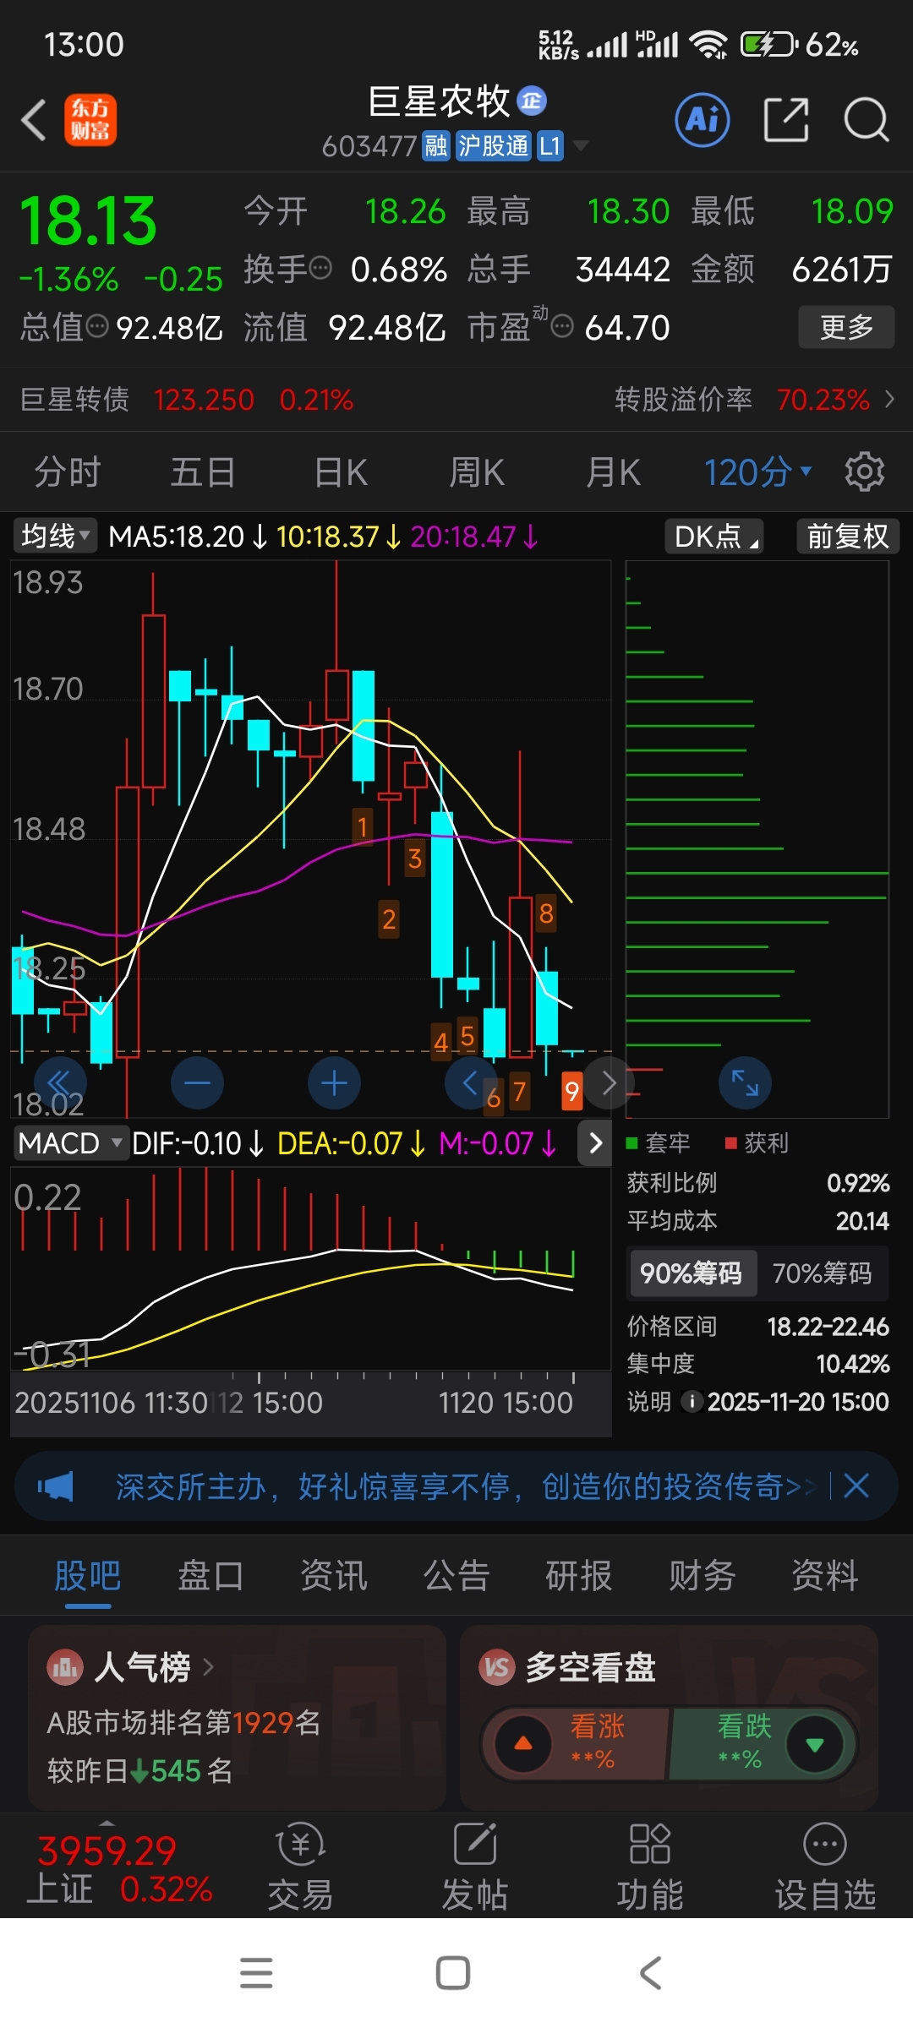This screenshot has width=913, height=2028.
Task: Open chart settings gear icon
Action: [865, 472]
